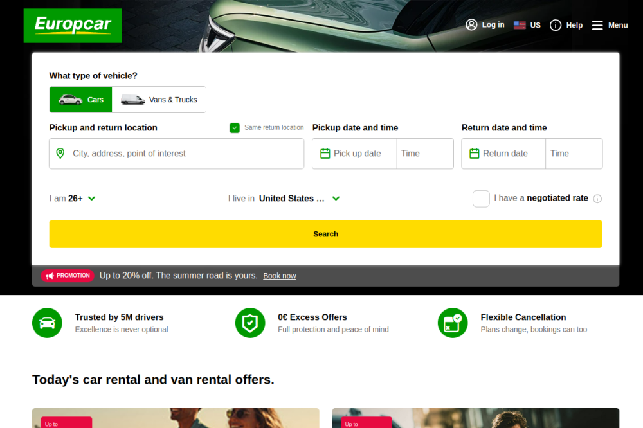Viewport: 643px width, 428px height.
Task: Click Log in text in the header
Action: point(493,25)
